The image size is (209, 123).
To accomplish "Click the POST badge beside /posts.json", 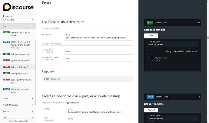I will click(151, 97).
